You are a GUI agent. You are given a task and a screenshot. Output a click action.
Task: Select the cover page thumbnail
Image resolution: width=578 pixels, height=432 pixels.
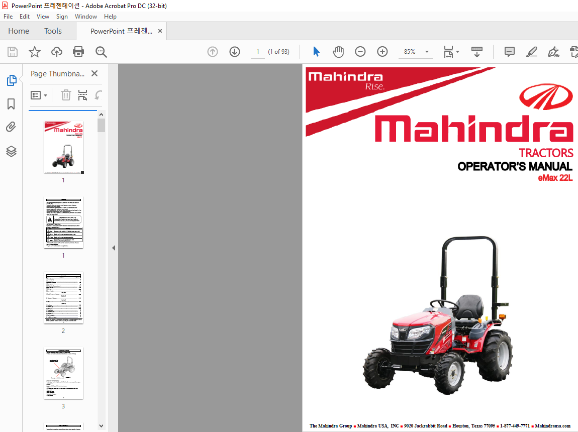point(64,147)
